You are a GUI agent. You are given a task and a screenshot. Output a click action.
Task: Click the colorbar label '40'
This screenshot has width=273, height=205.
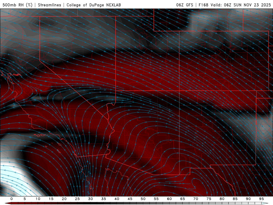117,199
